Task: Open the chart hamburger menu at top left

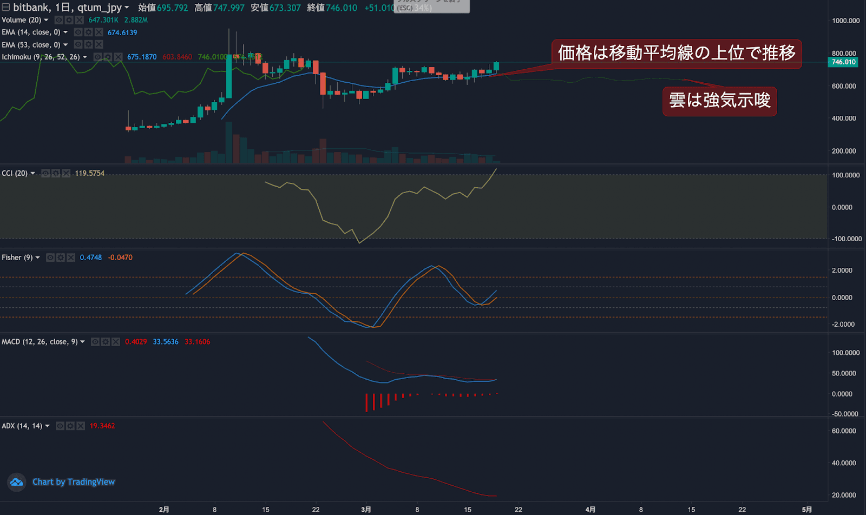Action: pyautogui.click(x=5, y=8)
